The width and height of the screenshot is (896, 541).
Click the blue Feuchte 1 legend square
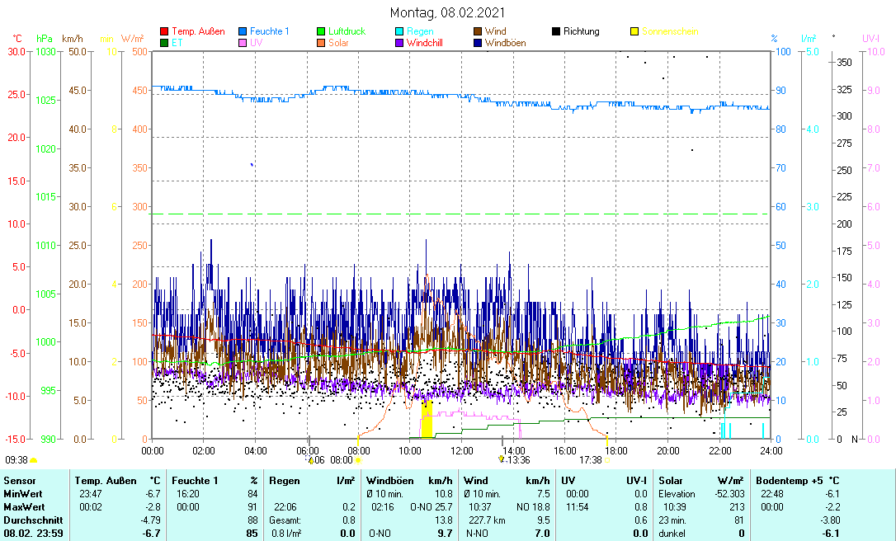(x=243, y=31)
